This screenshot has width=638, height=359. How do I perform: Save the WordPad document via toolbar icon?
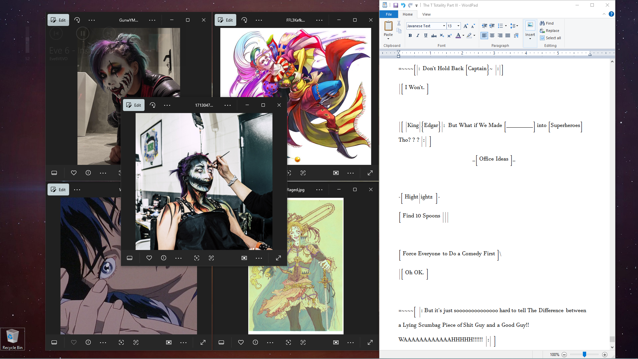395,5
